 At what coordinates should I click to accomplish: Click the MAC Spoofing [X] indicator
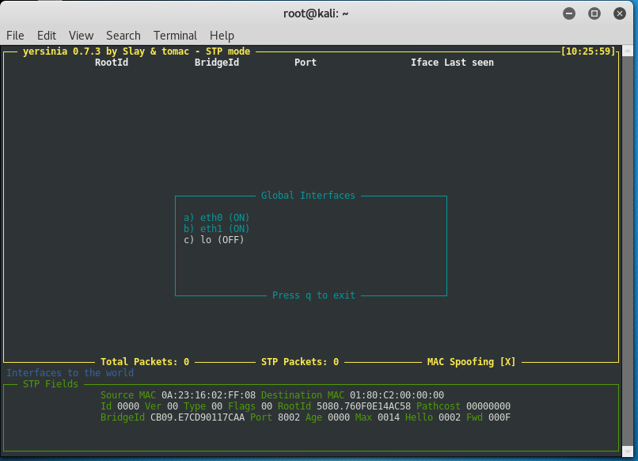pyautogui.click(x=471, y=362)
